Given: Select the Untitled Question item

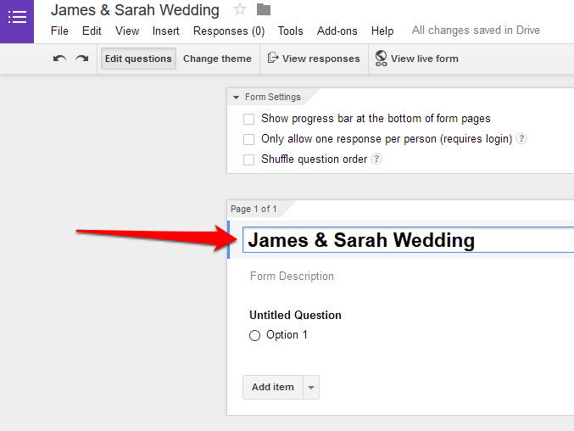Looking at the screenshot, I should 295,316.
